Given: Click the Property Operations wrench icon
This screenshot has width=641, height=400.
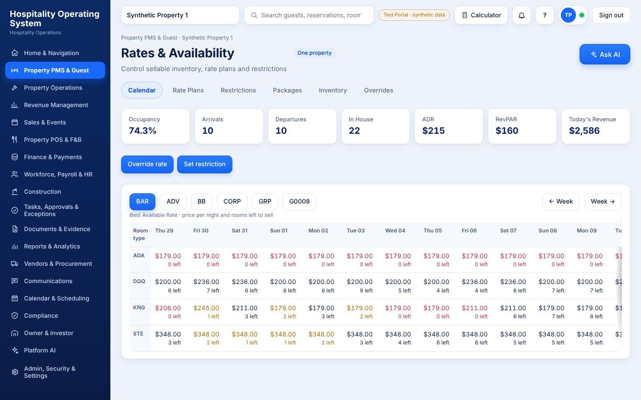Looking at the screenshot, I should coord(15,88).
